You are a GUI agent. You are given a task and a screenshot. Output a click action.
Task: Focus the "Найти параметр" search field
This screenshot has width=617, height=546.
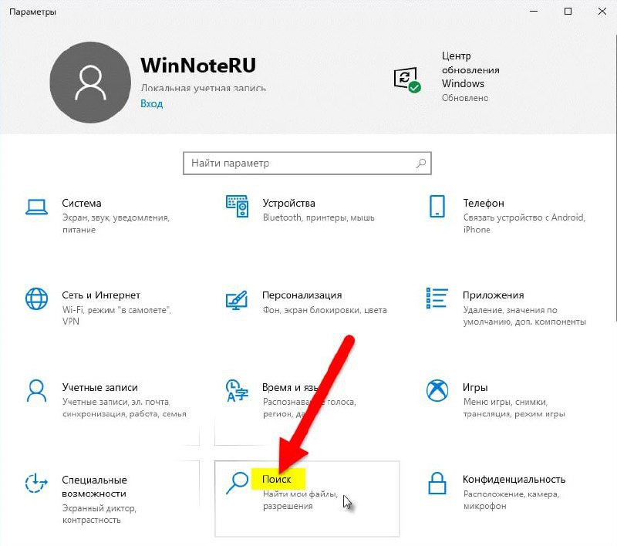click(297, 163)
